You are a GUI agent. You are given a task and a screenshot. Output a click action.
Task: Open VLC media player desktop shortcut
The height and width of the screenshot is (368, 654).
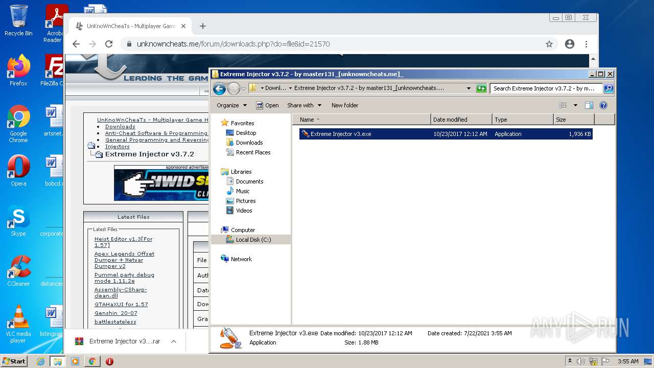click(18, 324)
